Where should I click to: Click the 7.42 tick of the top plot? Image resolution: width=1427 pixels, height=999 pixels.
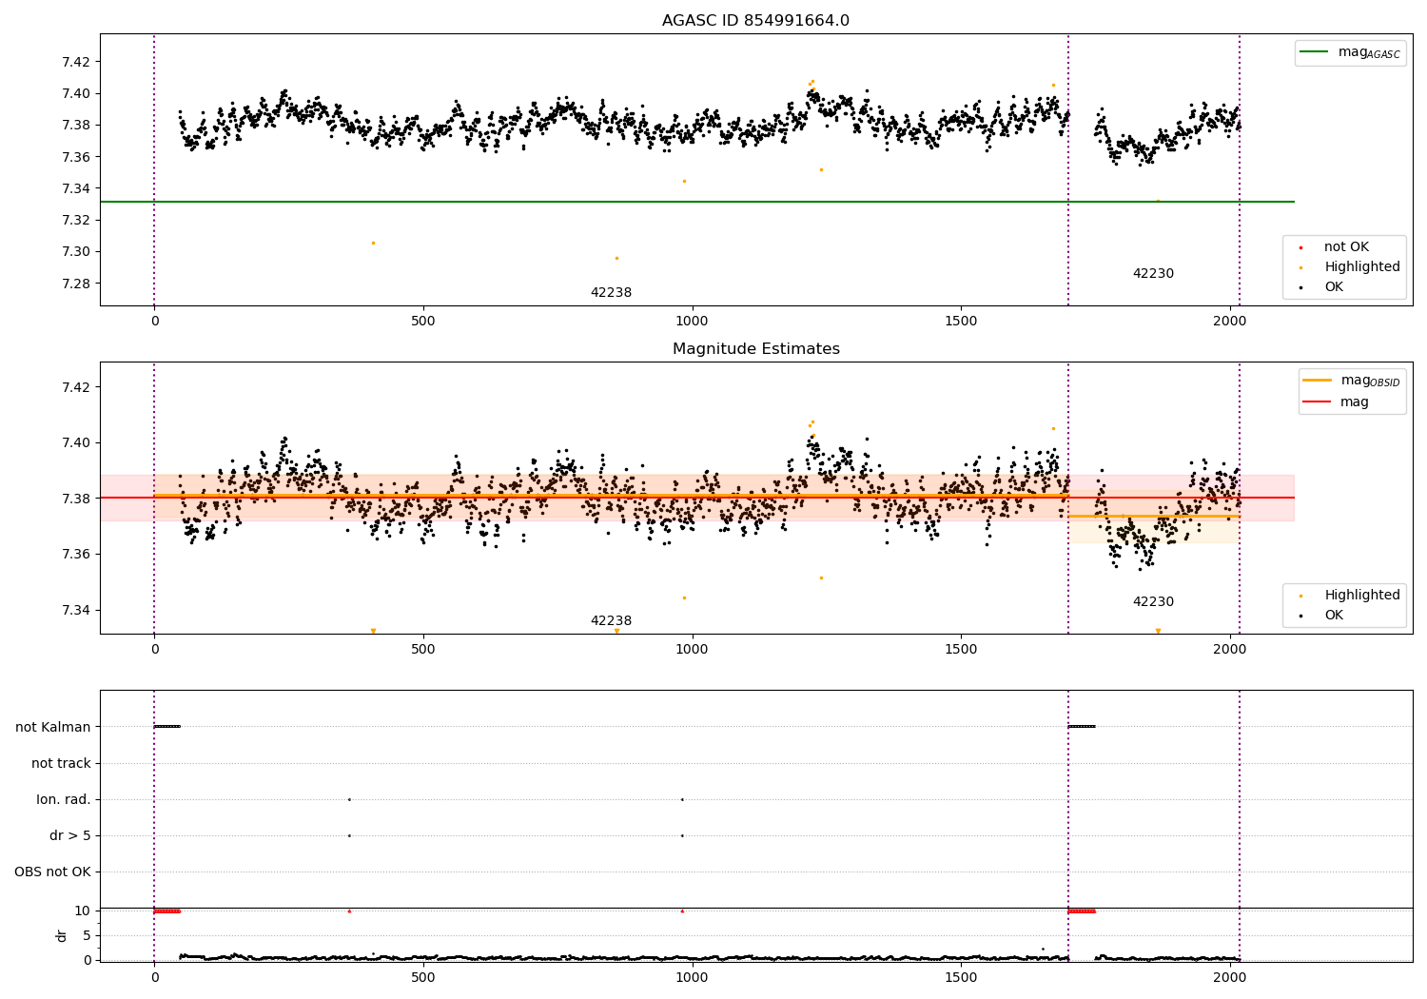tap(76, 62)
